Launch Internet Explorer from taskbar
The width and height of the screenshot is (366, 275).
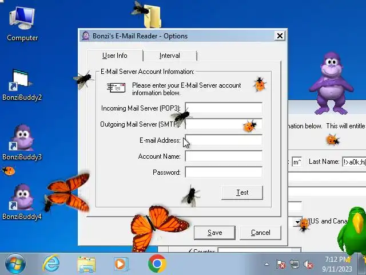click(51, 264)
